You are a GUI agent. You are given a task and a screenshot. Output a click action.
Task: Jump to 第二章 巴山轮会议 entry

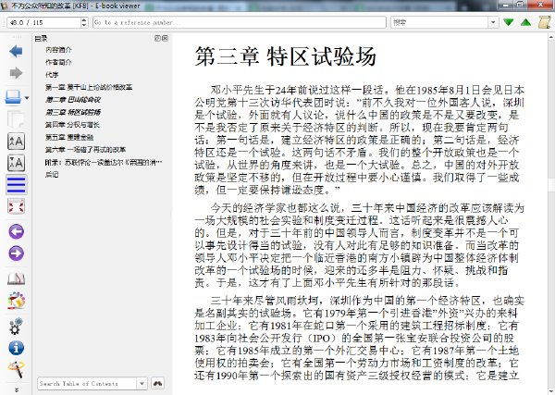coord(73,100)
